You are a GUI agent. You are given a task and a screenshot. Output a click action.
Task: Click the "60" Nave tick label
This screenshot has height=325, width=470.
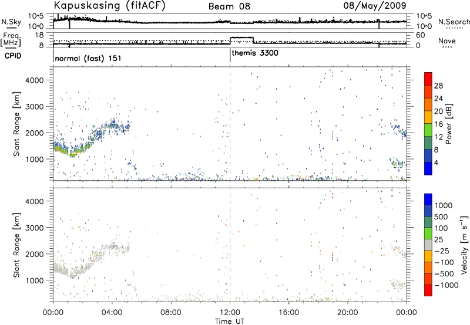point(421,35)
